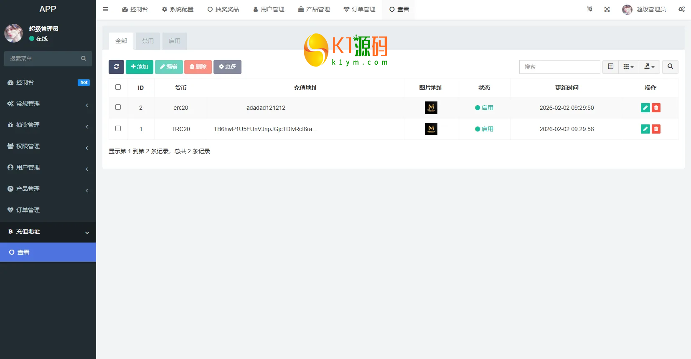
Task: Open the 控制台 top navigation tab
Action: [135, 9]
